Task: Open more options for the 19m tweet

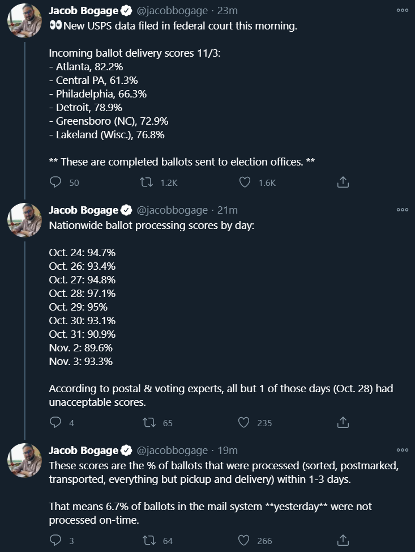Action: pos(403,450)
